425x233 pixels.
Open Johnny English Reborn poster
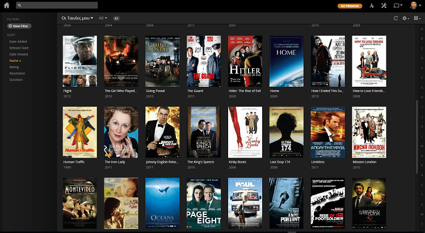pos(162,132)
